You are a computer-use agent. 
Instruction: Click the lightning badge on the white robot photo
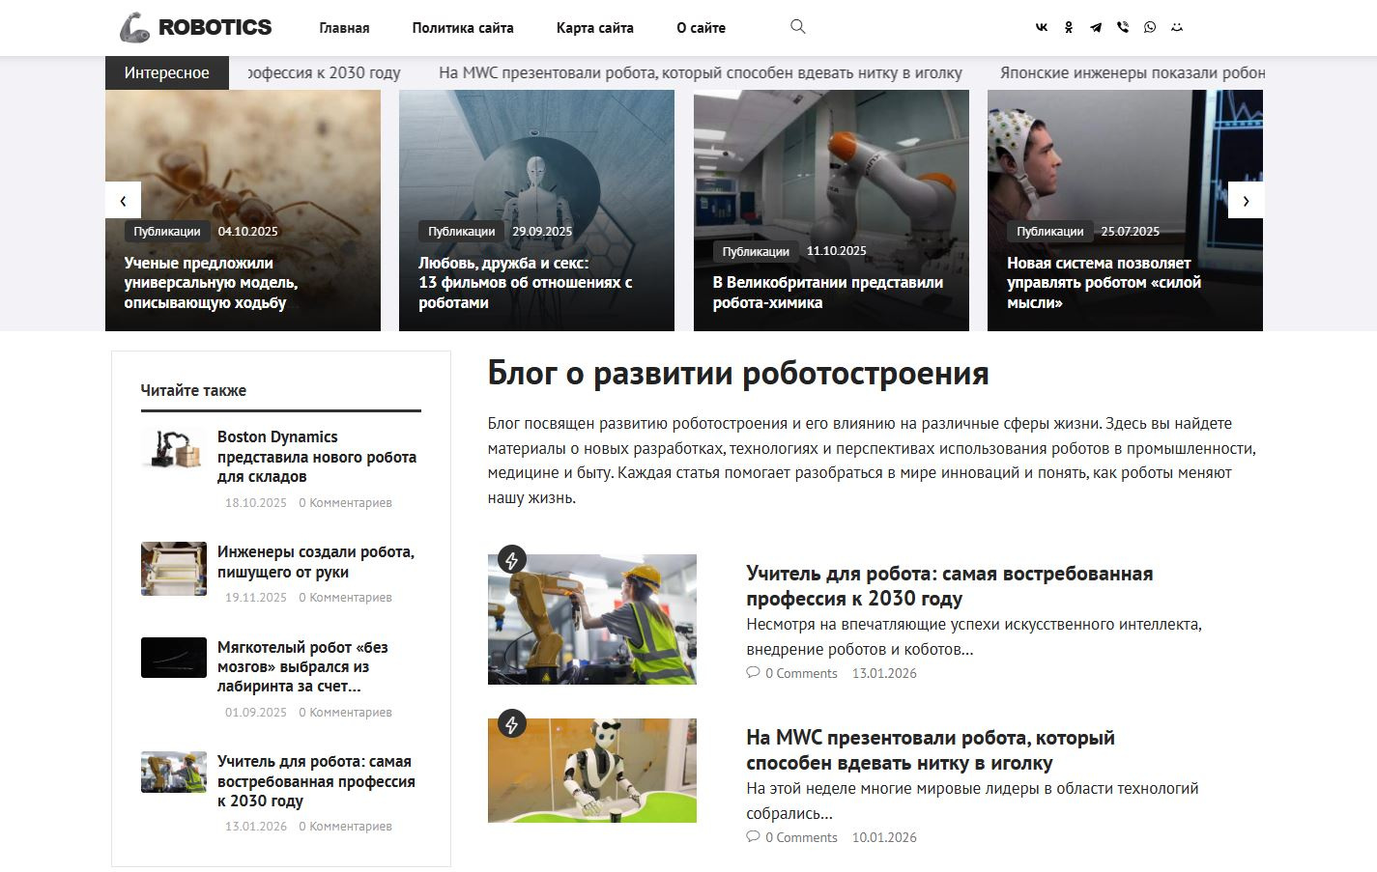[512, 723]
